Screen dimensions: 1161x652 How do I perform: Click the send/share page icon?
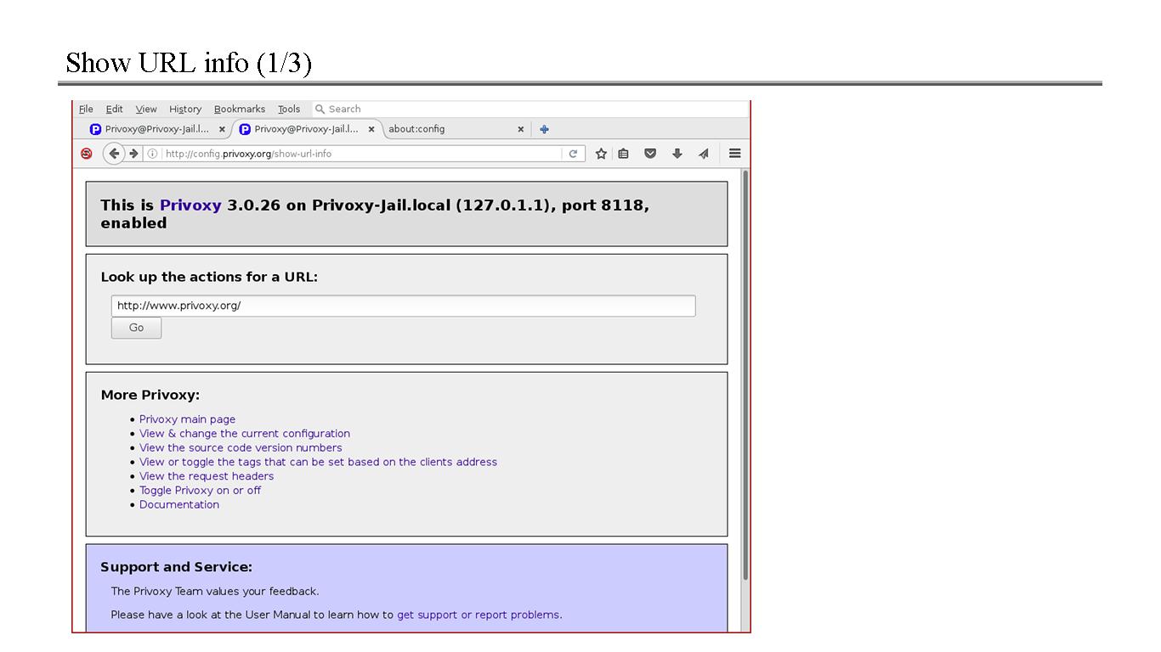pos(704,154)
